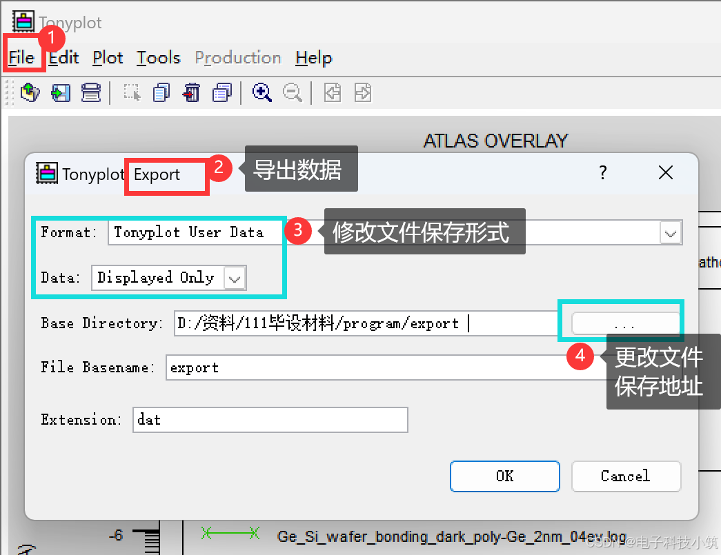
Task: Click the load structure toolbar icon
Action: [30, 92]
